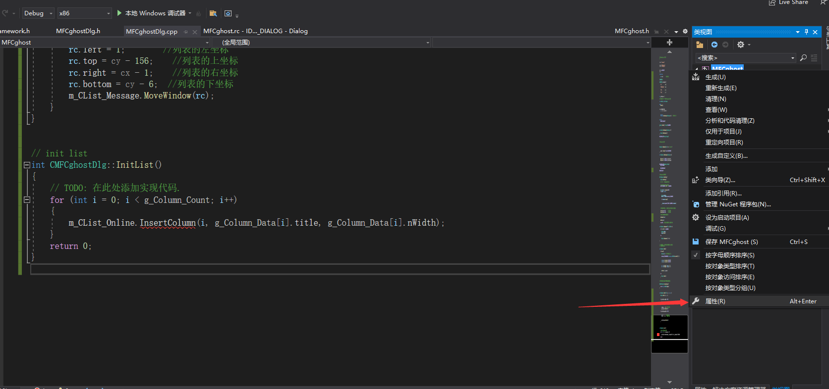Click the blue back arrow in Class View
The image size is (829, 389).
pos(714,45)
